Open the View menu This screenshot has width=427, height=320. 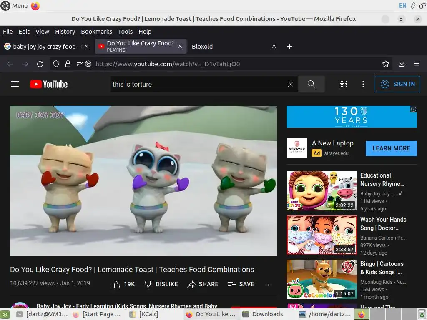[42, 32]
